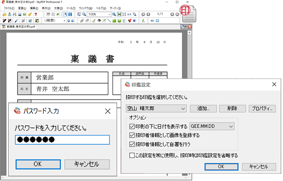Open the 表示(V) menu
The width and height of the screenshot is (283, 181).
click(46, 8)
